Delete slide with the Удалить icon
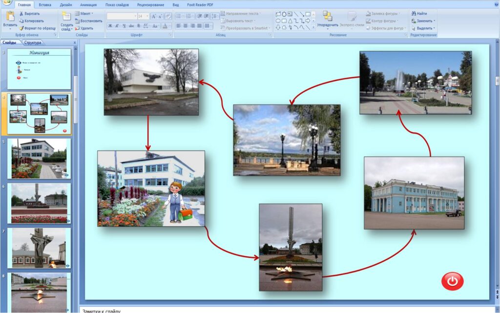 click(77, 28)
